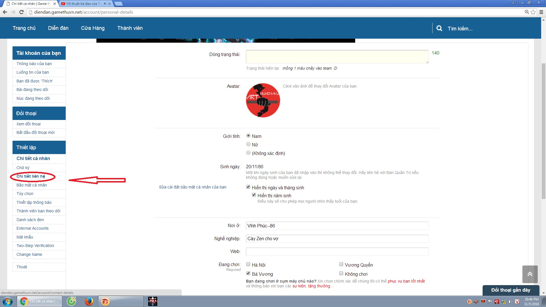546x307 pixels.
Task: Open Chi tiết liên hệ sidebar link
Action: pos(31,176)
